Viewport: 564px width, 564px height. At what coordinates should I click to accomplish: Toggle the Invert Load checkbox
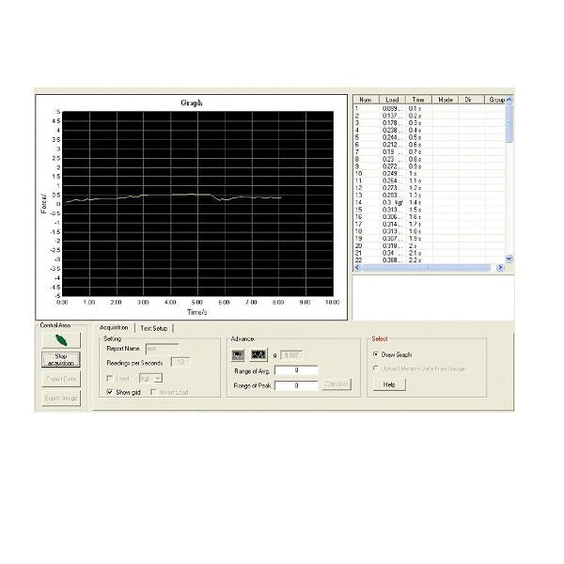pyautogui.click(x=153, y=392)
